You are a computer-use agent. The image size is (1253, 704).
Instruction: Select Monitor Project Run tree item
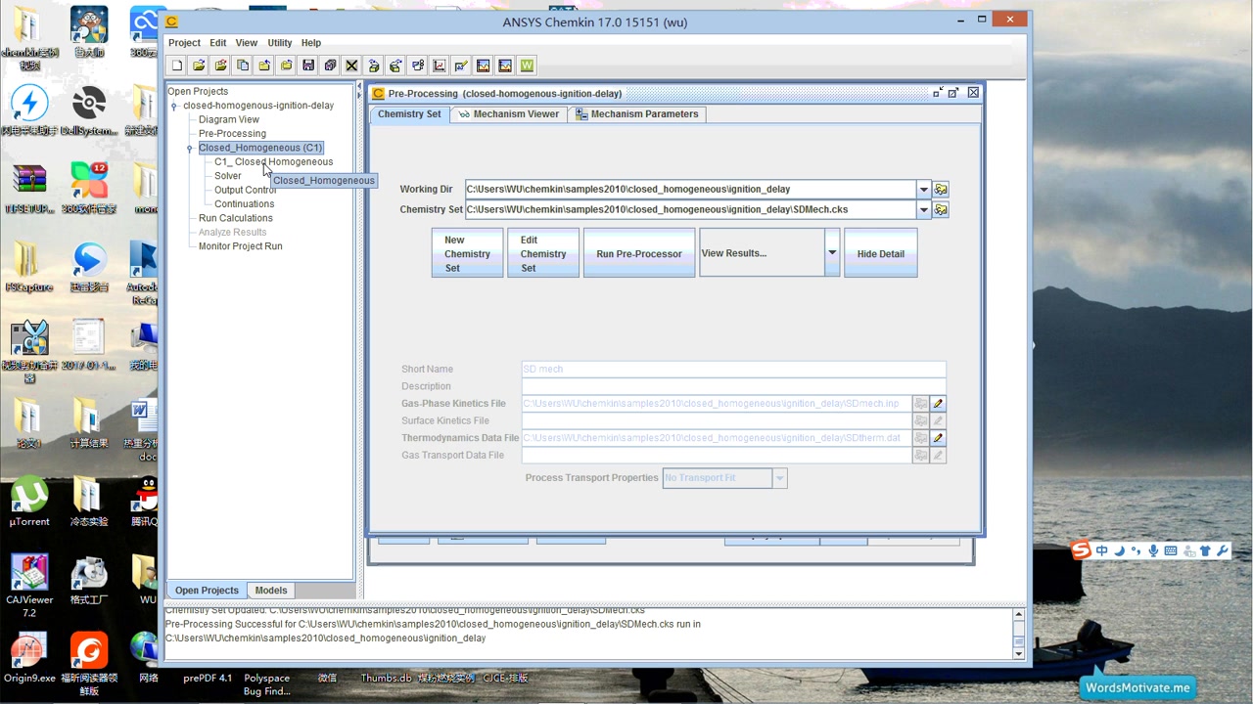(x=241, y=246)
